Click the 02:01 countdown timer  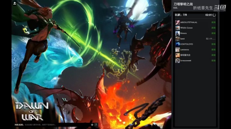point(209,15)
